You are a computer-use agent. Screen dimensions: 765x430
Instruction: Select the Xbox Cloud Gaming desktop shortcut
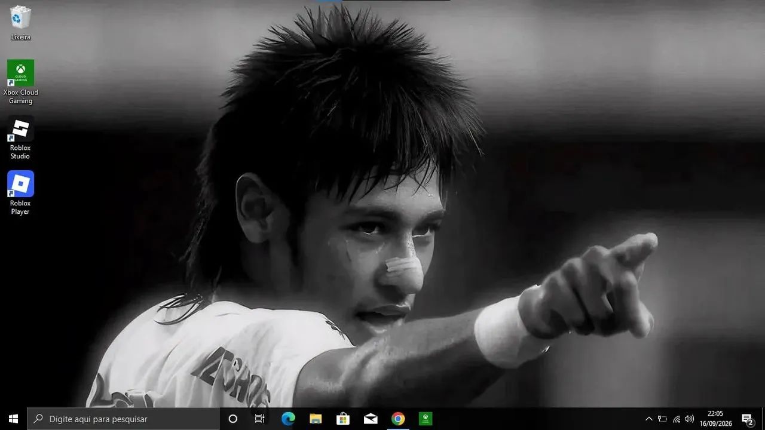coord(20,82)
